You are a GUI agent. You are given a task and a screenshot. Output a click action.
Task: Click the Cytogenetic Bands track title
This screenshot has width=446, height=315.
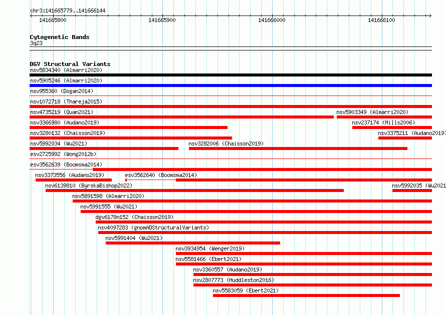[60, 37]
